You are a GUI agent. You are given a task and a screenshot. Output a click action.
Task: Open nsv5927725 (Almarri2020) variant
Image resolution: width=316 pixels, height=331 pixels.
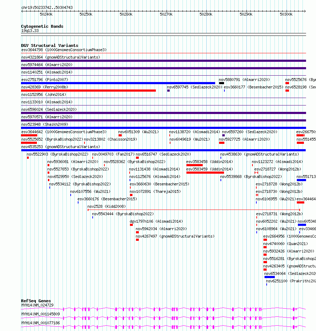[244, 139]
